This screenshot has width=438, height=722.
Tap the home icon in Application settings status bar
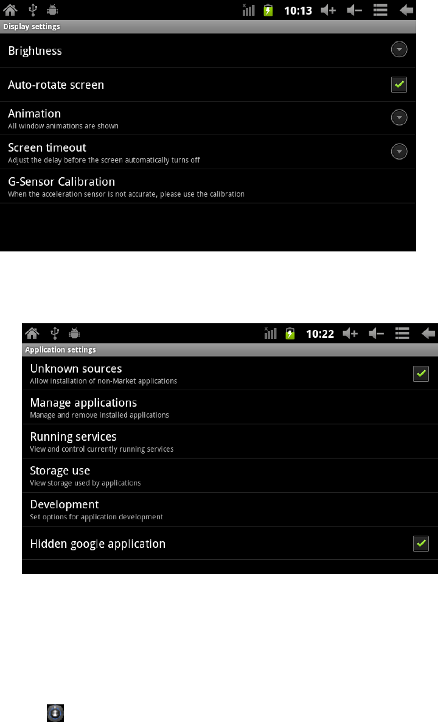click(32, 333)
